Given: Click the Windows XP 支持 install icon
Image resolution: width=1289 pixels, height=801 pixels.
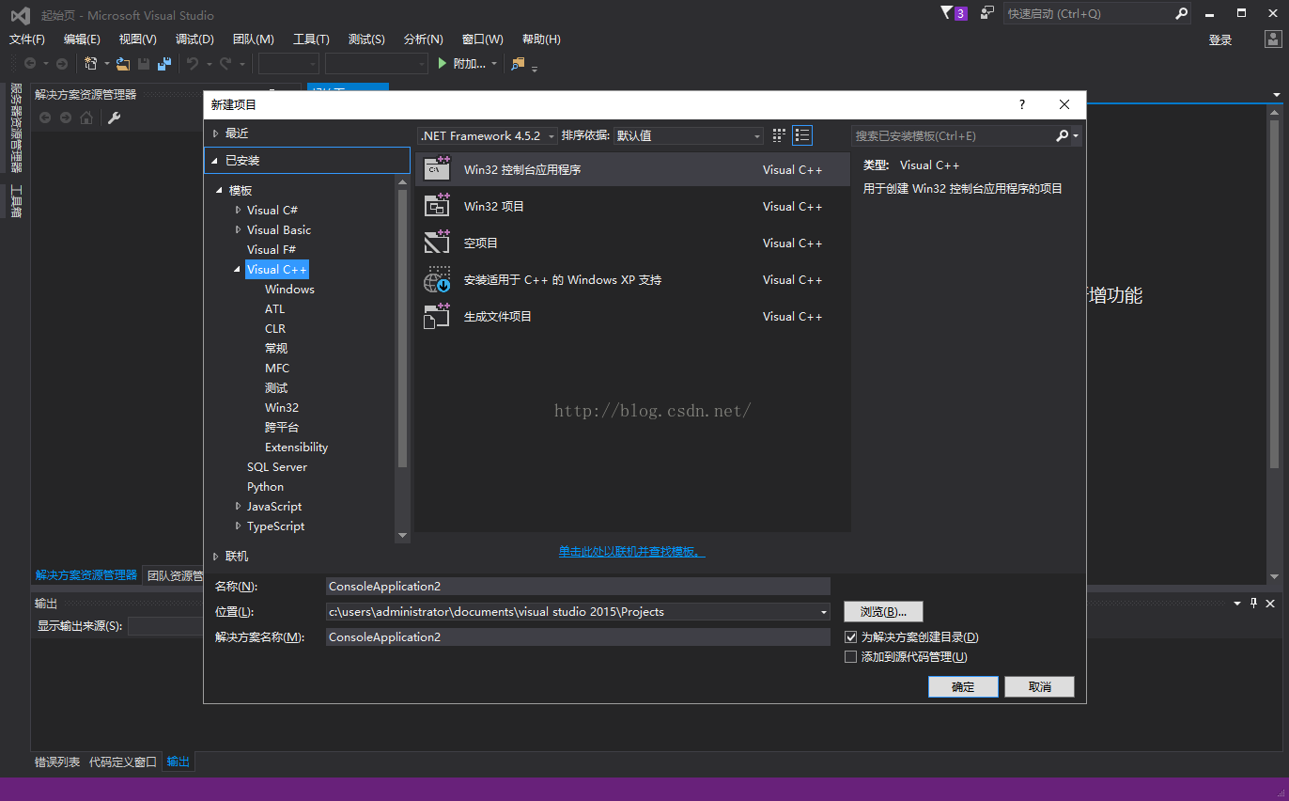Looking at the screenshot, I should coord(437,279).
